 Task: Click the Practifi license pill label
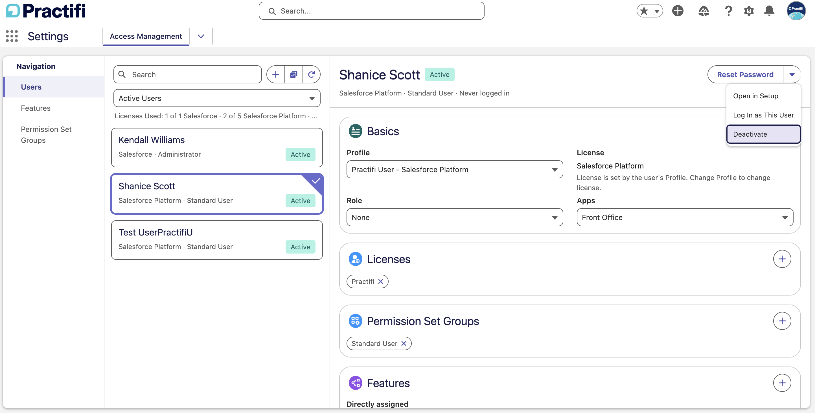click(363, 281)
